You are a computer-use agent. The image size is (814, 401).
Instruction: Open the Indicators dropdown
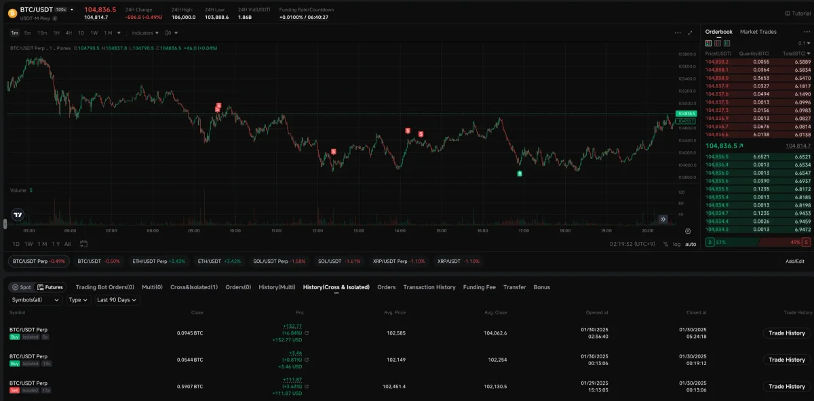(x=144, y=33)
